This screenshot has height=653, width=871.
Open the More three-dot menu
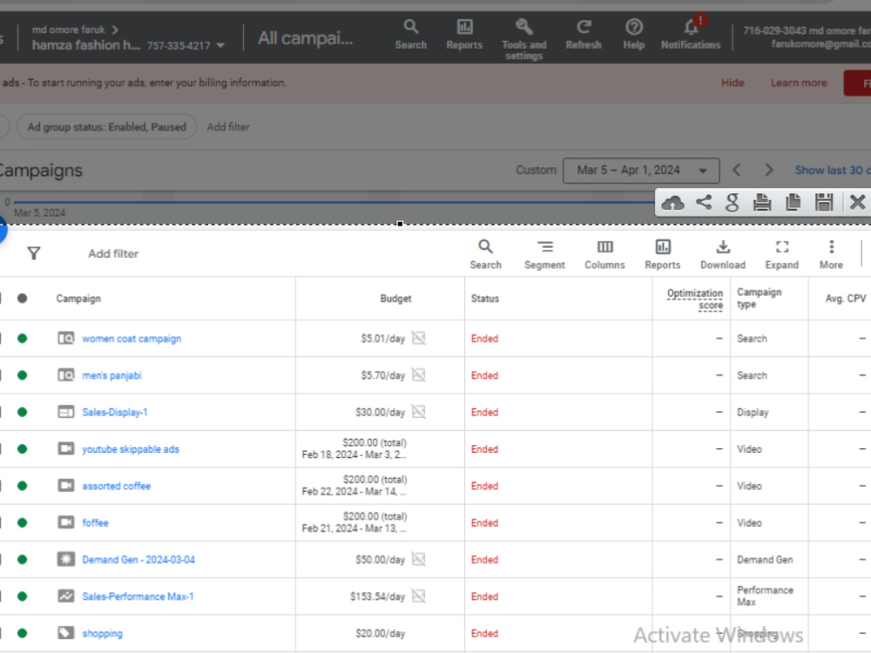(x=831, y=255)
